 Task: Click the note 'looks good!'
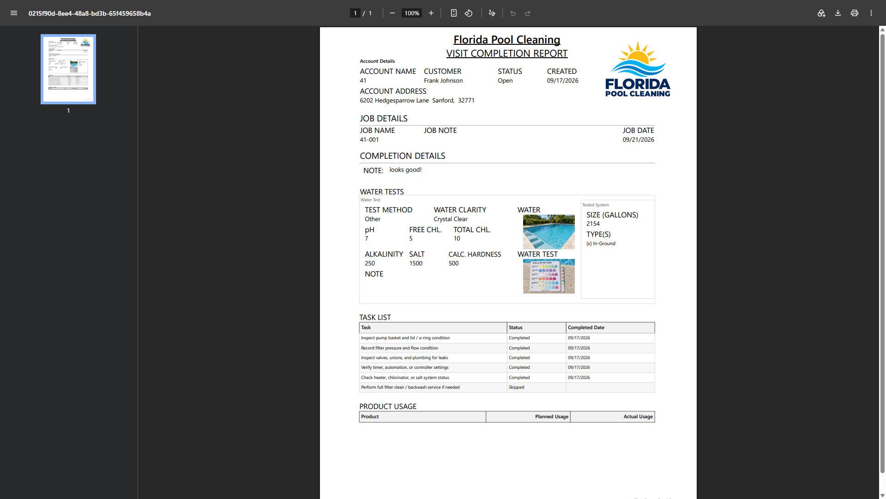pos(405,170)
